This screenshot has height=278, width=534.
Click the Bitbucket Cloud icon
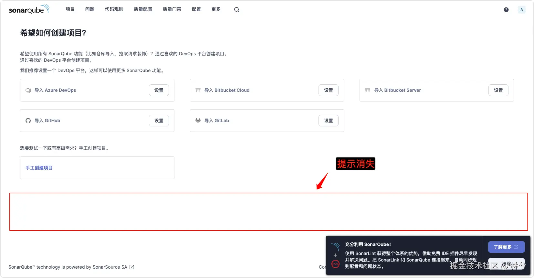198,90
